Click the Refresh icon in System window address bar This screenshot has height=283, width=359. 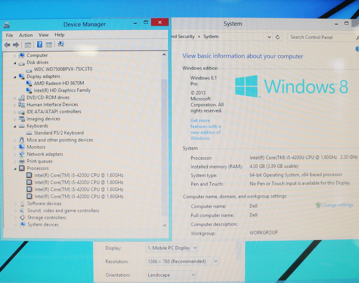pos(278,37)
